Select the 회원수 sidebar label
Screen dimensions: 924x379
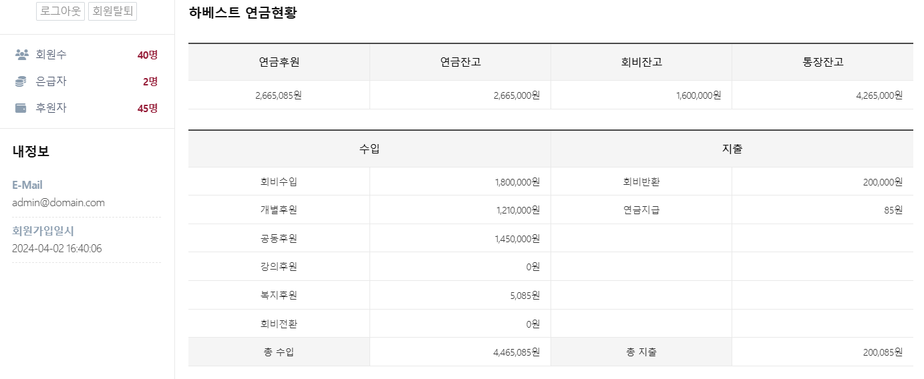pyautogui.click(x=51, y=55)
